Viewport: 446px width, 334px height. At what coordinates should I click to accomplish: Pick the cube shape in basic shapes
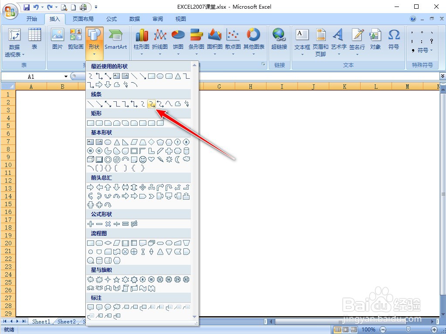coord(91,160)
